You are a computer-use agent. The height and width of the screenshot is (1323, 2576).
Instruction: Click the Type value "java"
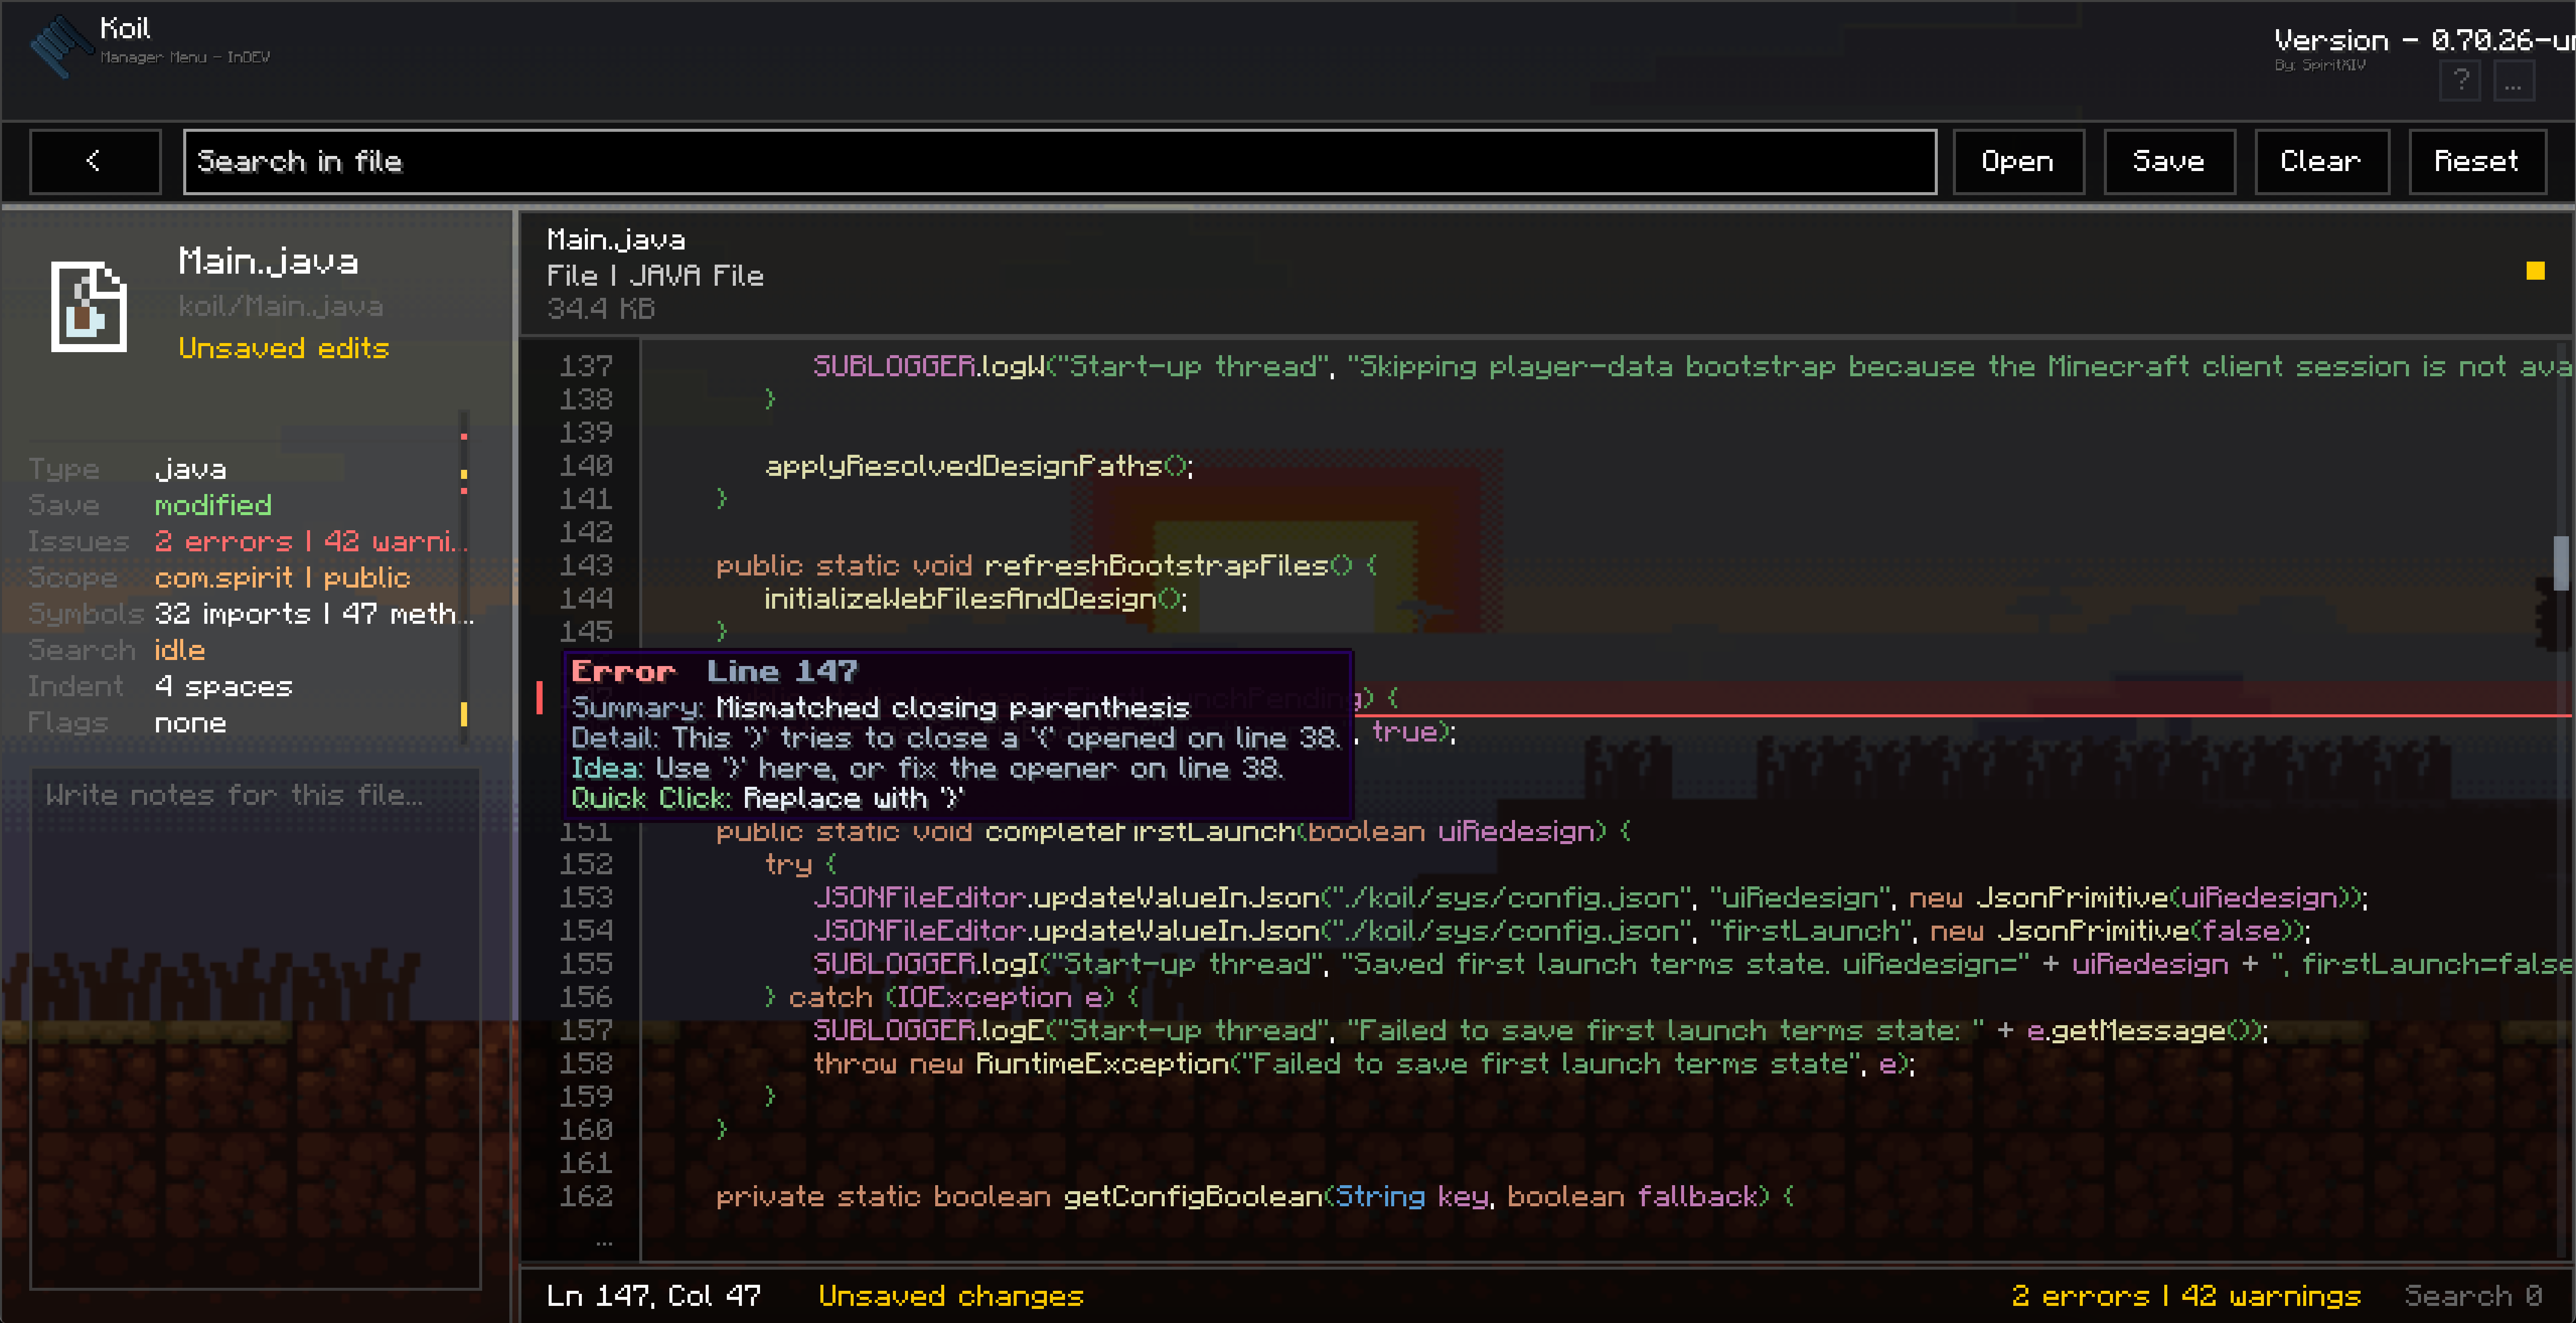click(x=190, y=469)
